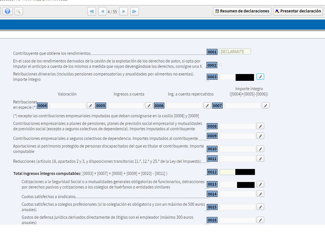Tick the checkbox for box 0002
Image resolution: width=325 pixels, height=232 pixels.
221,65
